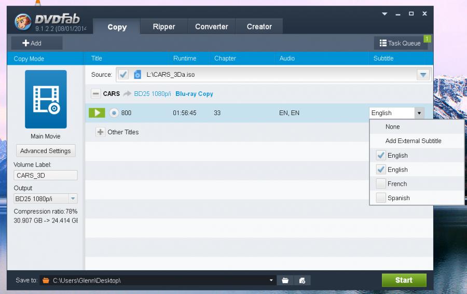Click the Source path L:\CARS_3Da.iso

point(170,74)
